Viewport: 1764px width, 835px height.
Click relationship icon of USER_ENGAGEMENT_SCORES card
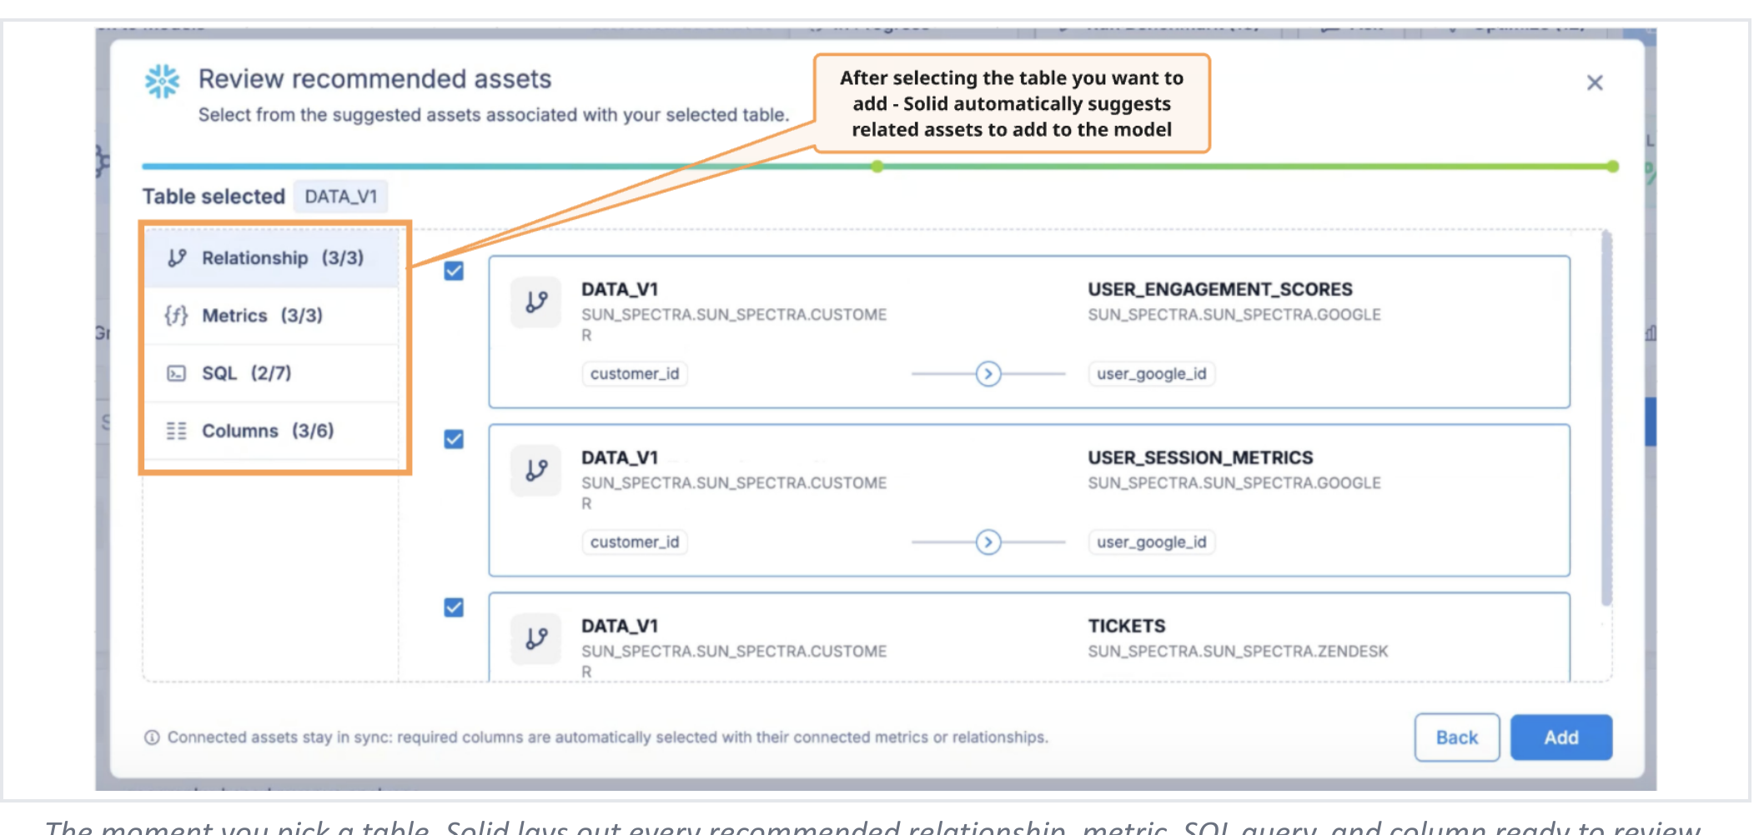click(536, 302)
